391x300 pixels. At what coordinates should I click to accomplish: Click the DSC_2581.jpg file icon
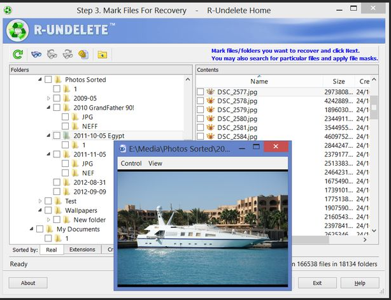[x=210, y=127]
